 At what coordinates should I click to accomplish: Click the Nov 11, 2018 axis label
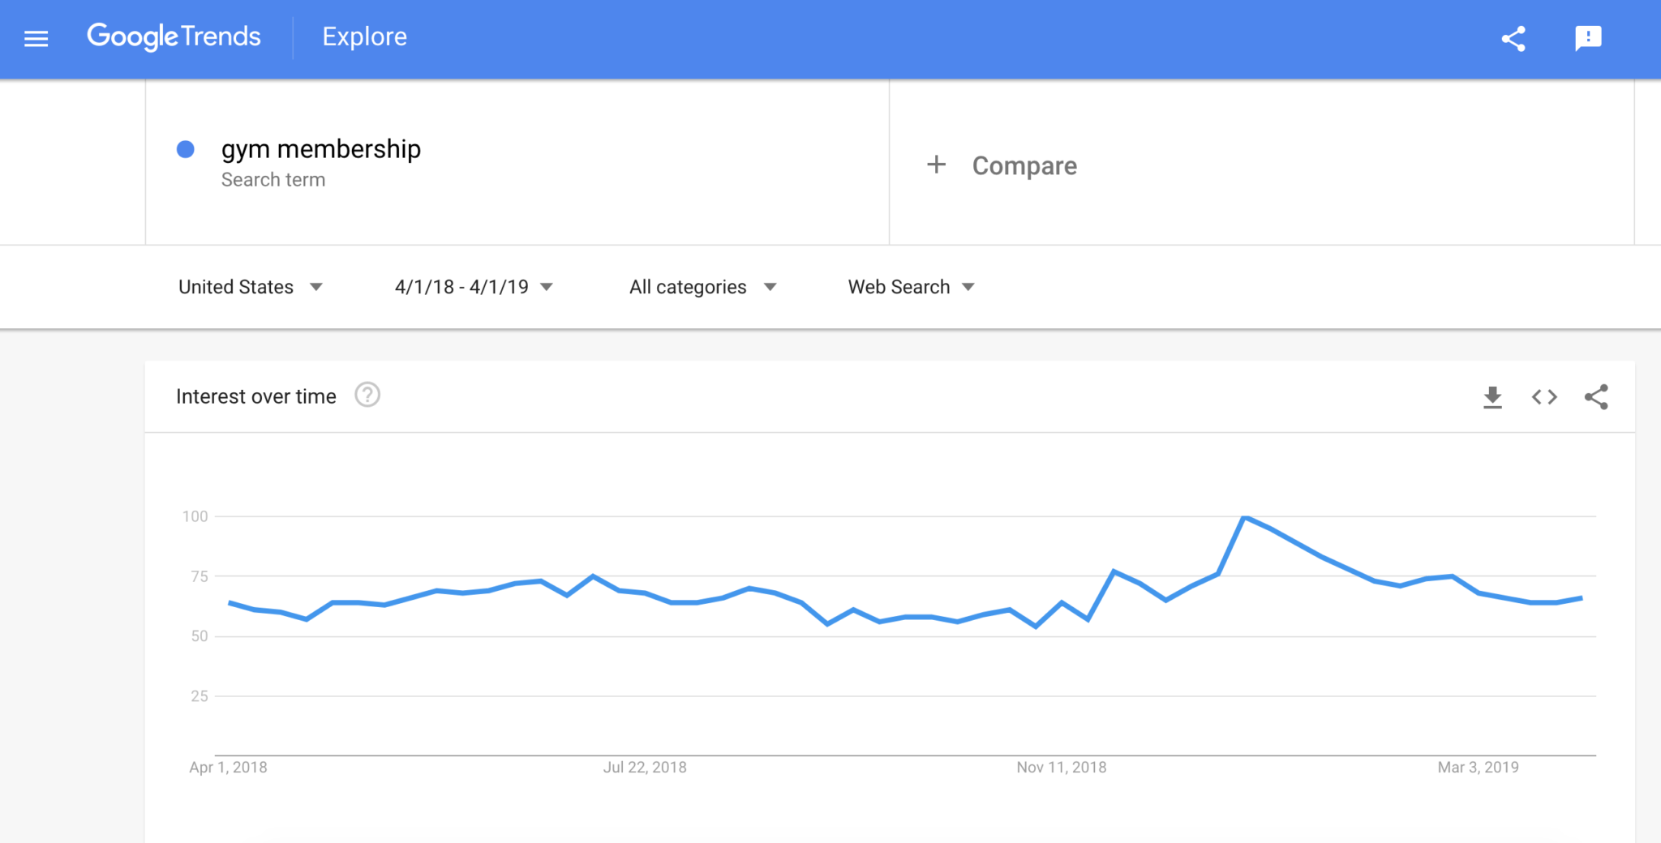point(1061,767)
